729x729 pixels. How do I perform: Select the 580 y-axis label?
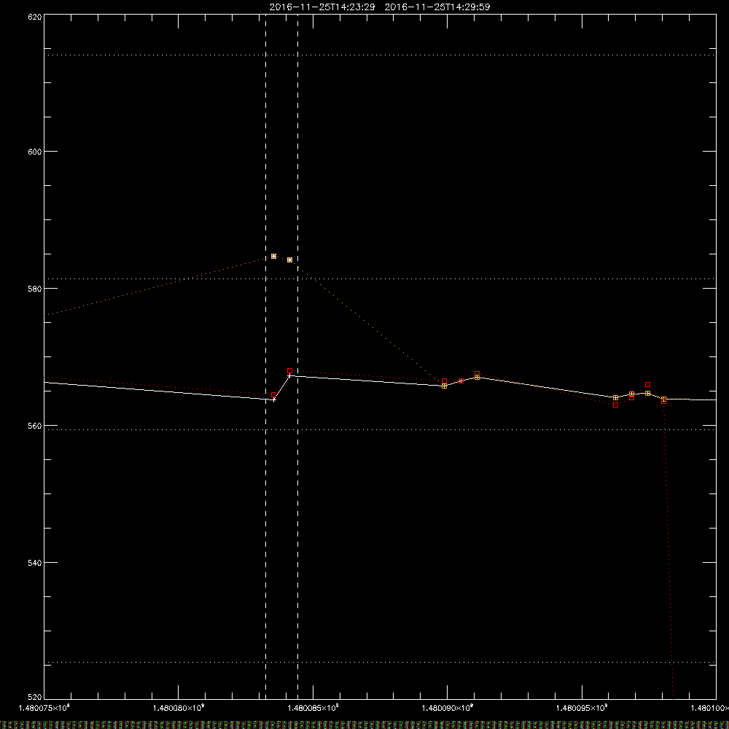click(35, 288)
